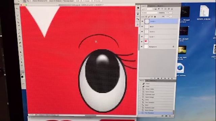Open the ESTATI document file on desktop

pos(204,11)
